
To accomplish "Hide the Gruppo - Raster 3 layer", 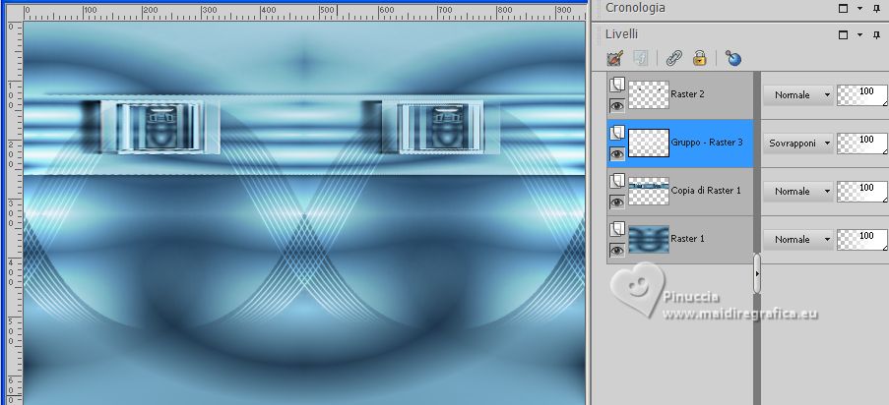I will [x=617, y=153].
